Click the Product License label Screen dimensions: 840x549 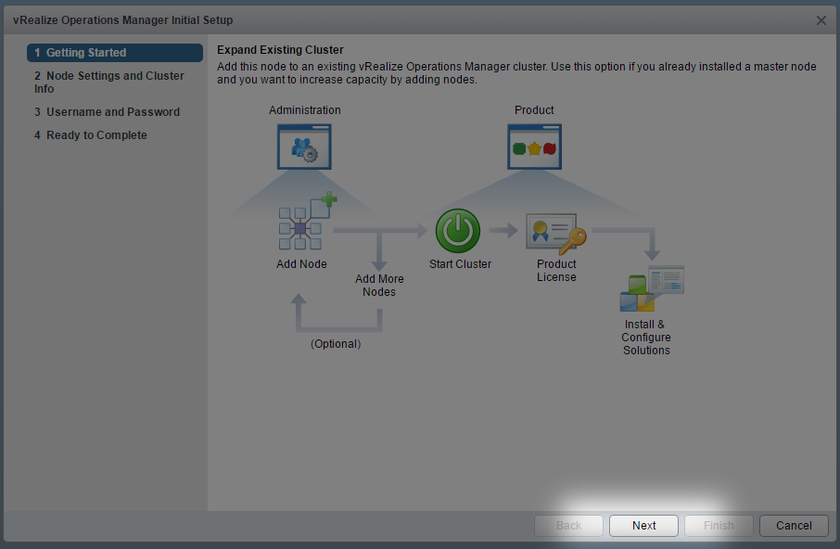[556, 271]
